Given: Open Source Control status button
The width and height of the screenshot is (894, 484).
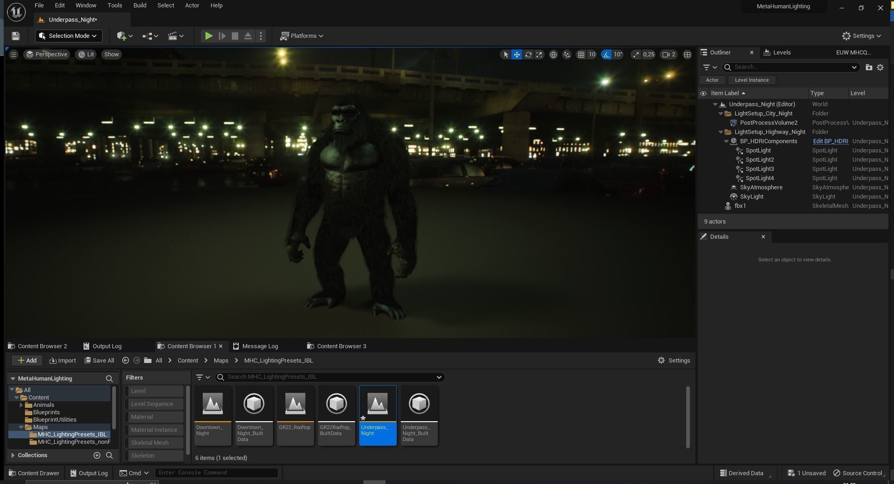Looking at the screenshot, I should [x=859, y=473].
